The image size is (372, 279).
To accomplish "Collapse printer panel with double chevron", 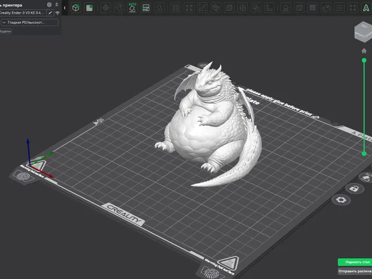I will 57,5.
